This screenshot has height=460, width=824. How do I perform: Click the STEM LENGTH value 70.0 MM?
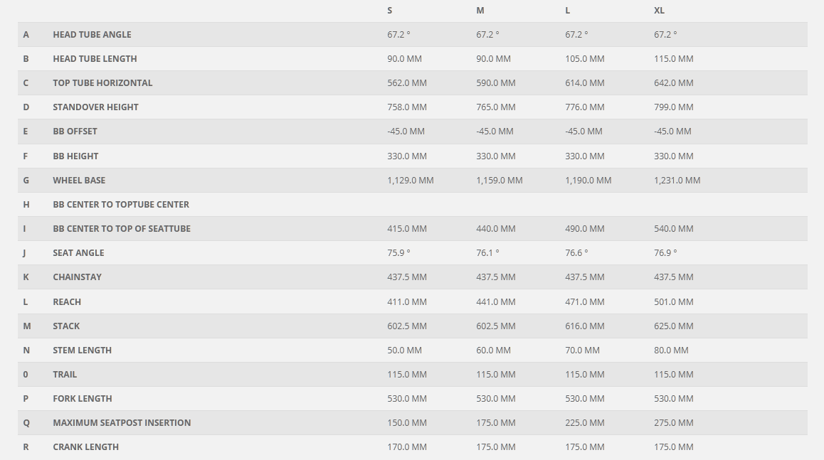click(x=582, y=351)
